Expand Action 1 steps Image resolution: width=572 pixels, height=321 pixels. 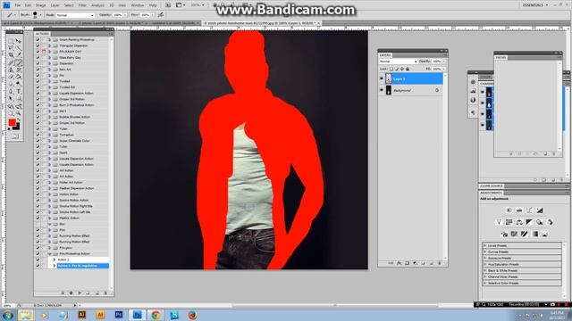pyautogui.click(x=55, y=259)
